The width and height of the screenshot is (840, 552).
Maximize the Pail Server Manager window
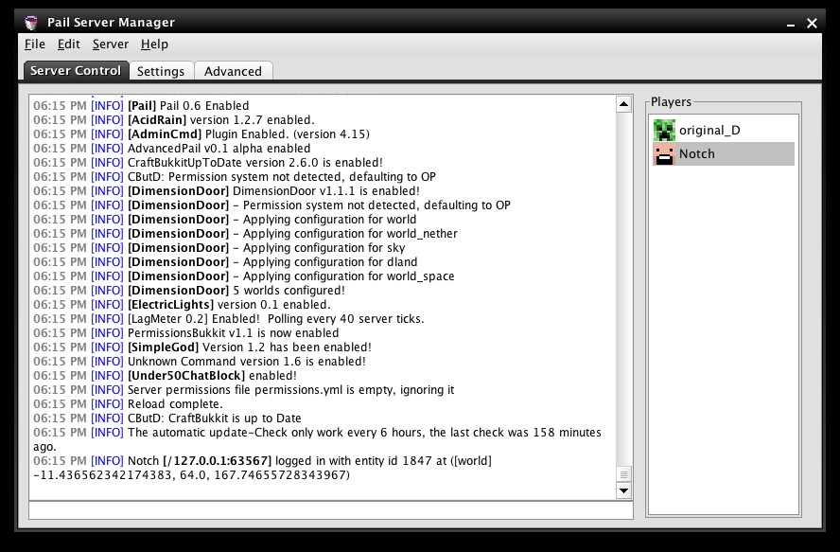[788, 23]
